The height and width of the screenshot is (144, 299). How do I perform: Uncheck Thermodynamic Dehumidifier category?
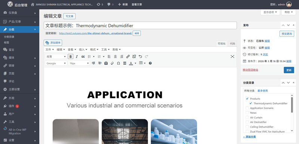251,103
